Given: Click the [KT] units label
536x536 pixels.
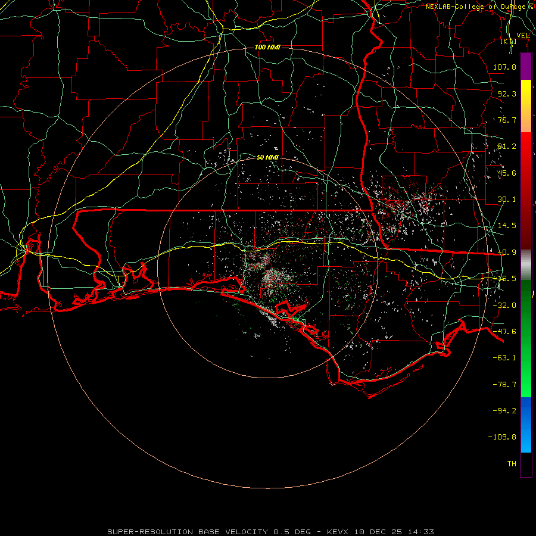Looking at the screenshot, I should click(508, 41).
